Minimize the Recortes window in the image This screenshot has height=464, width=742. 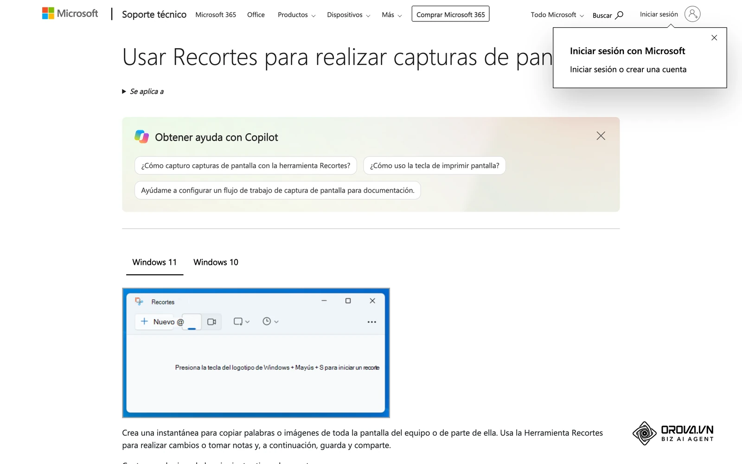324,301
